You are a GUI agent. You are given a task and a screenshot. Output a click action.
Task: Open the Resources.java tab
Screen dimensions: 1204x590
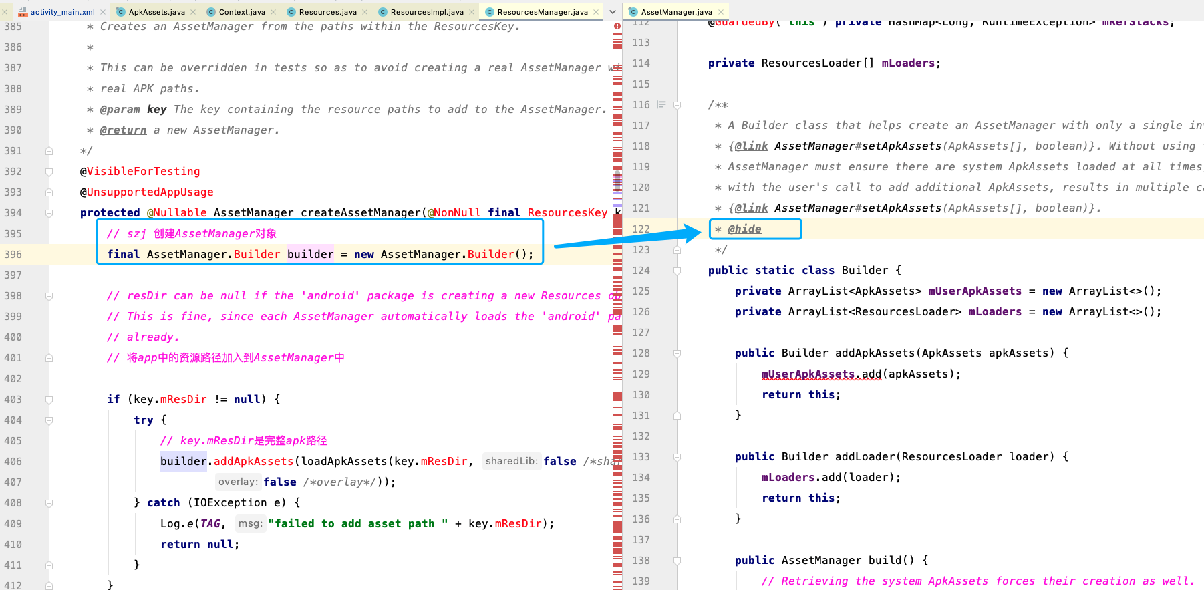[327, 12]
